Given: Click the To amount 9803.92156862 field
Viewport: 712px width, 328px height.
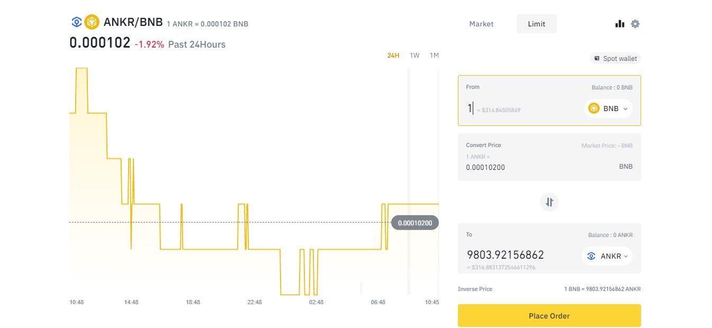Looking at the screenshot, I should point(505,255).
